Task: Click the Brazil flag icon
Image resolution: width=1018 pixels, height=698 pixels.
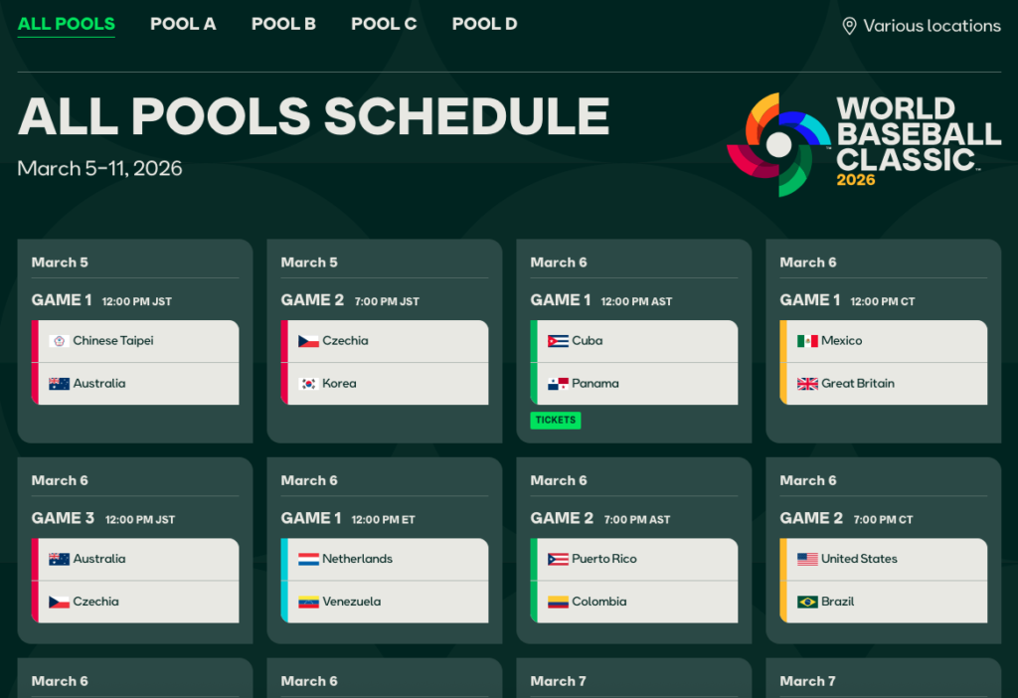Action: [807, 602]
